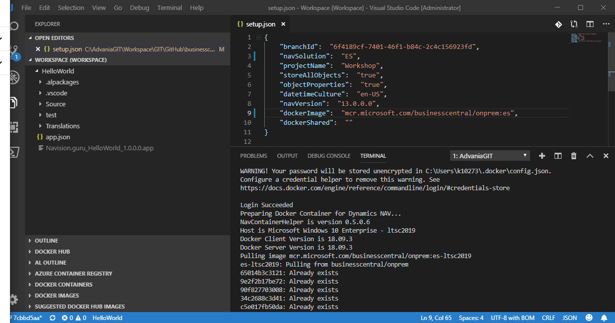Open the Terminal menu in menu bar
The image size is (615, 323).
click(169, 7)
